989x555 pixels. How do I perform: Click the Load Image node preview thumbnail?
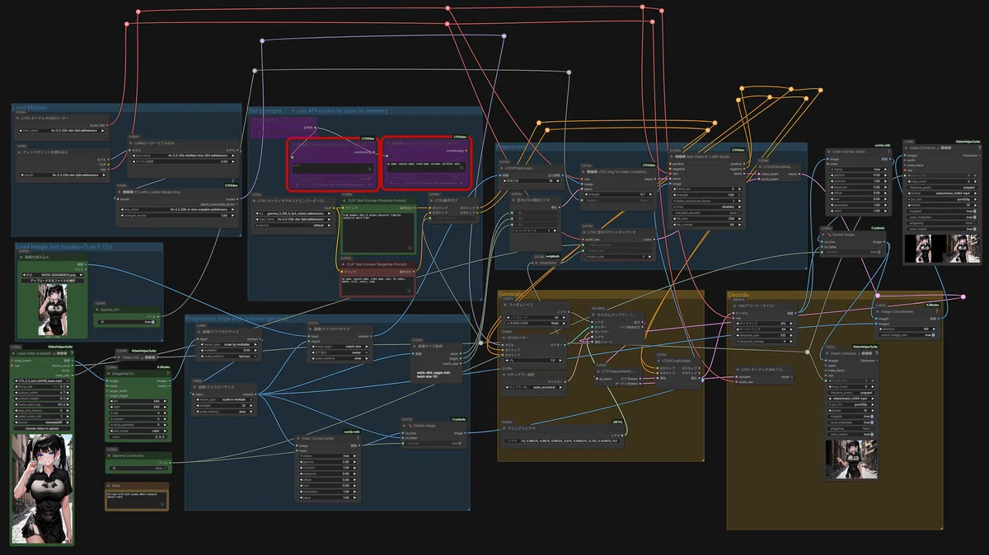(54, 309)
